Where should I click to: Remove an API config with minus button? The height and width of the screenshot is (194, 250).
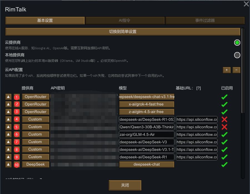236,70
